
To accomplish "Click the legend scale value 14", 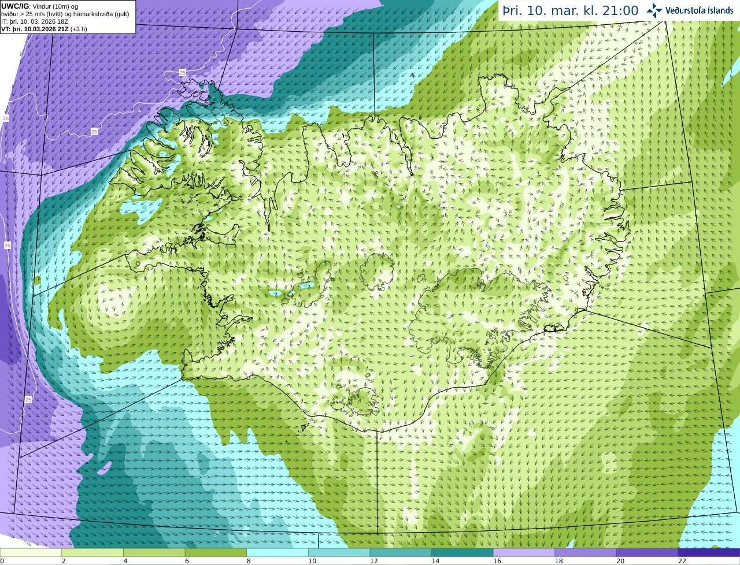I will coord(435,561).
